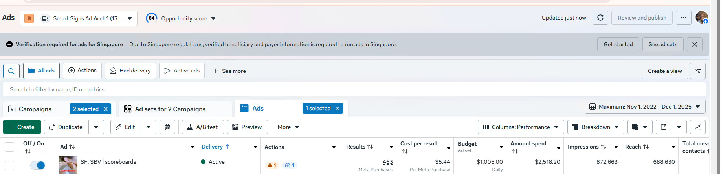This screenshot has width=721, height=174.
Task: Select the Actions view tab
Action: [x=82, y=71]
